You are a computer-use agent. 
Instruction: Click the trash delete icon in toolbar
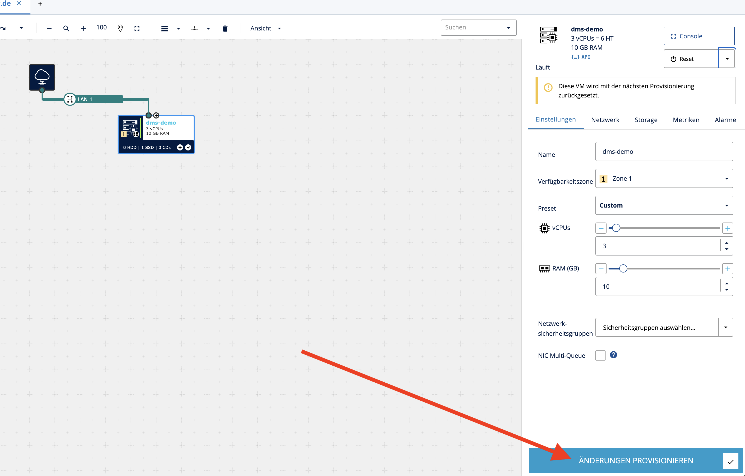click(225, 28)
